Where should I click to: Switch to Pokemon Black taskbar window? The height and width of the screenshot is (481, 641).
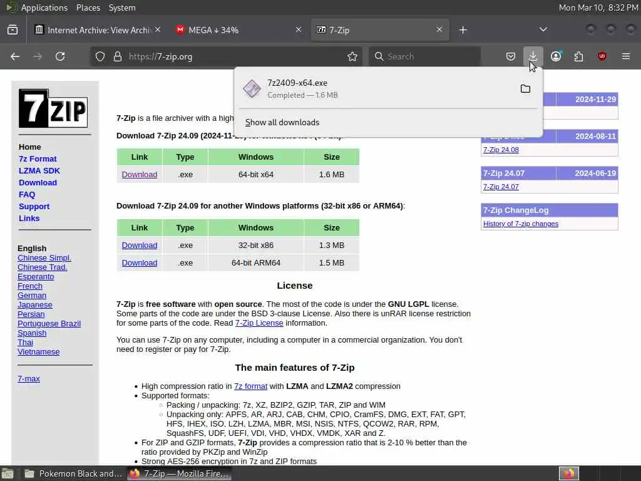73,473
